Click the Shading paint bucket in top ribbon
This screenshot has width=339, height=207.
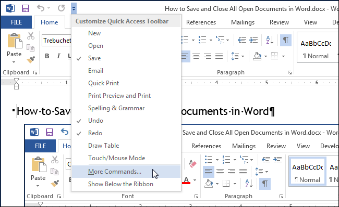pos(257,56)
